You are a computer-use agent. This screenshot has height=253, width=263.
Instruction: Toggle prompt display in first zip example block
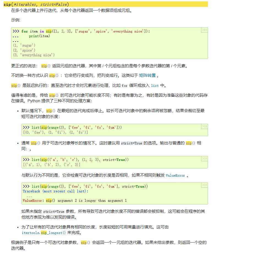[204, 30]
